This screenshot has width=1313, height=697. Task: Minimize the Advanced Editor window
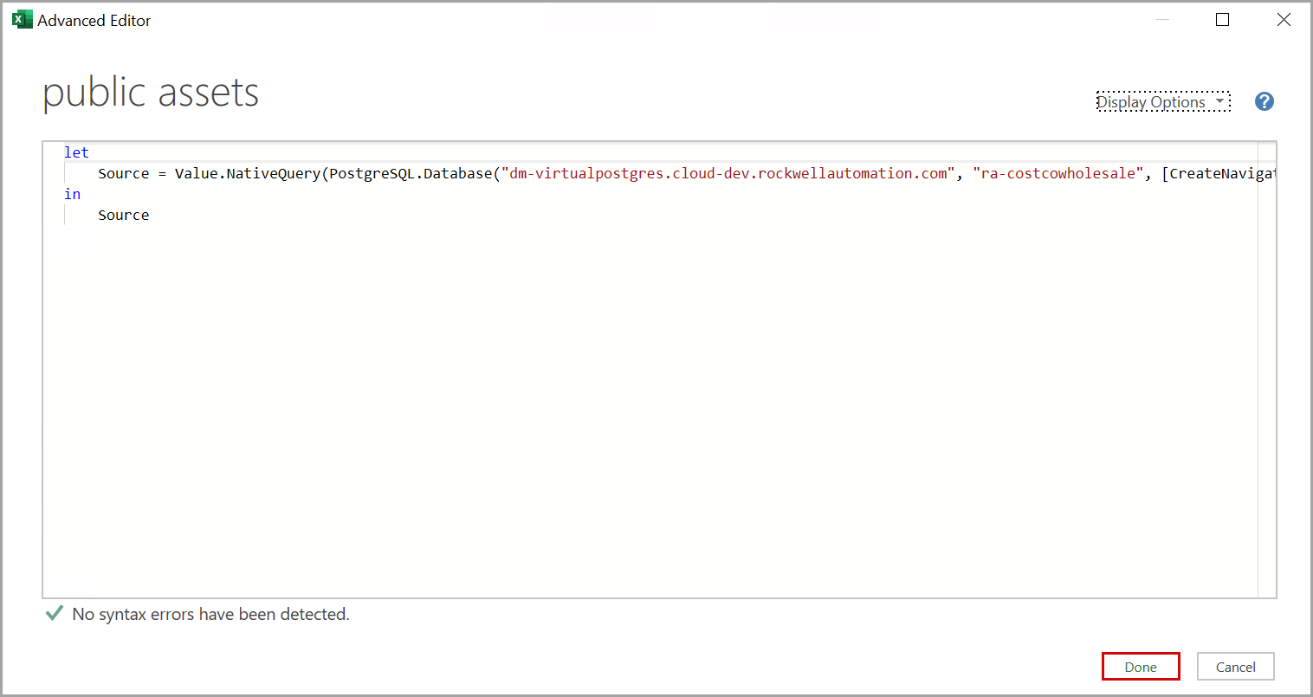click(x=1162, y=20)
